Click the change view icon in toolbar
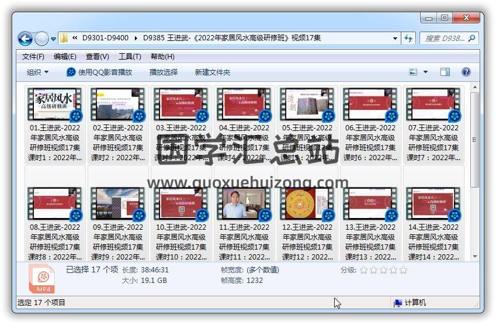This screenshot has width=496, height=325. coord(413,72)
